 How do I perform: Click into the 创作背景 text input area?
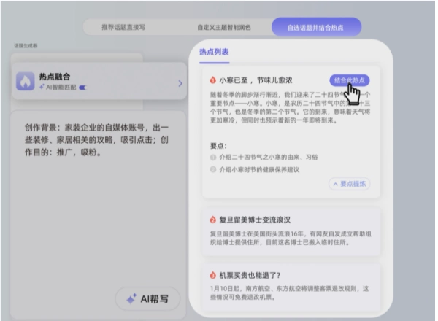pyautogui.click(x=98, y=215)
